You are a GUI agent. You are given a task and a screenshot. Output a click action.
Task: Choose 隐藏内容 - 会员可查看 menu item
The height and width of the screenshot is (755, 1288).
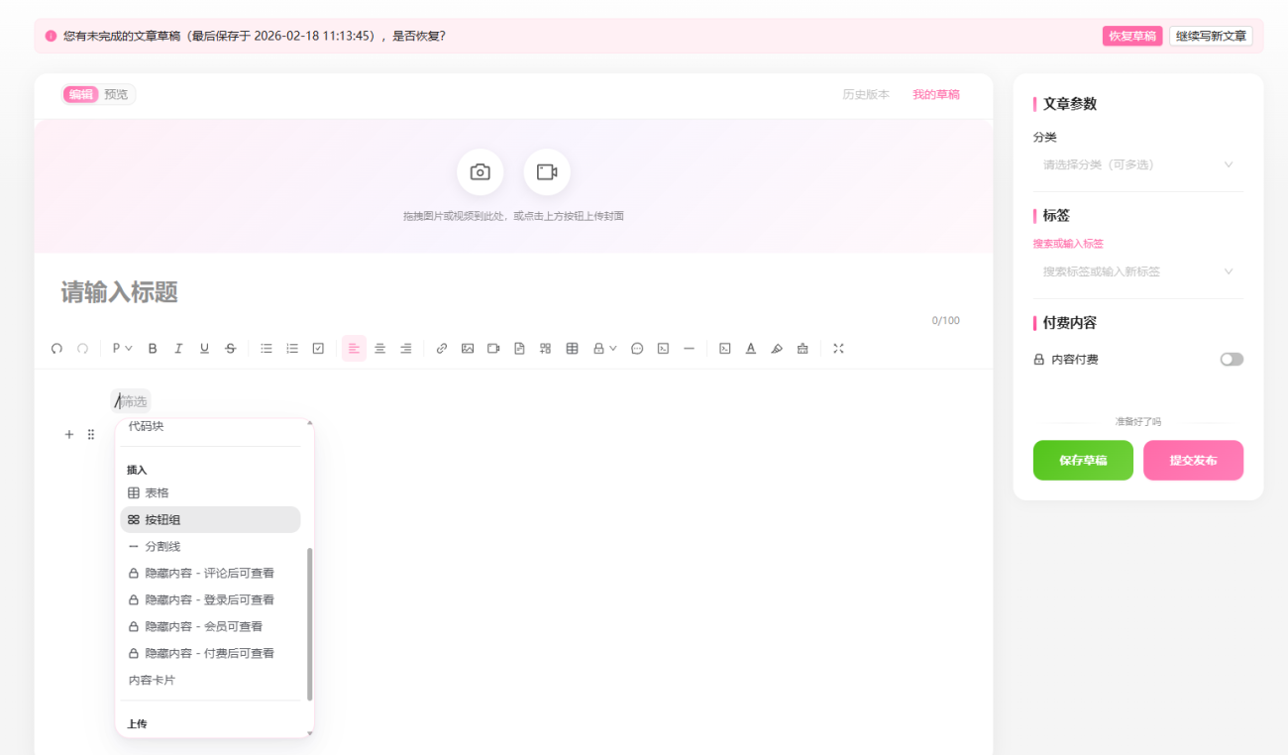tap(210, 627)
